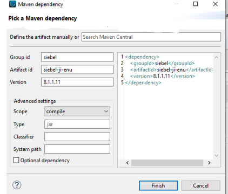Open the Scope dropdown showing compile
The height and width of the screenshot is (194, 228).
(x=77, y=112)
